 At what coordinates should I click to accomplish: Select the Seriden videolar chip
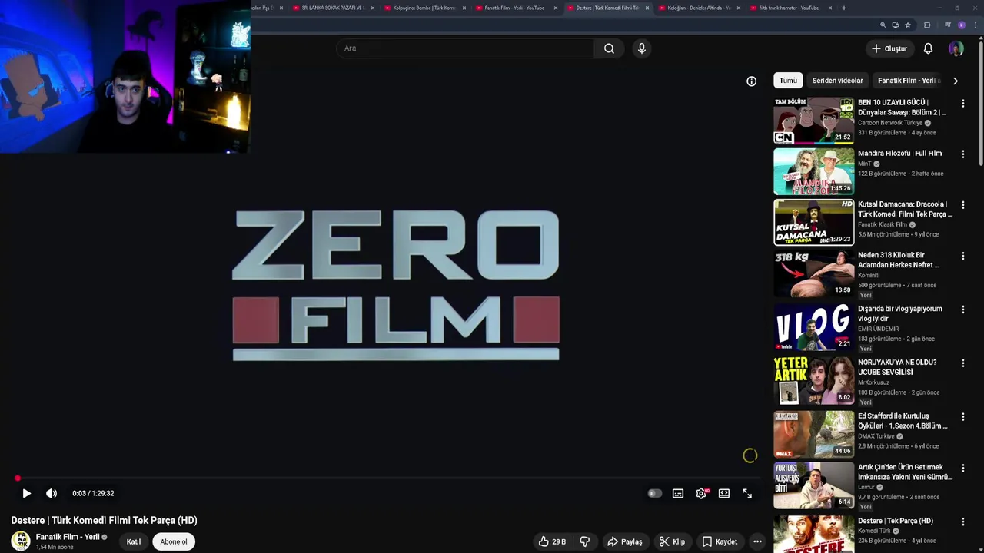837,81
